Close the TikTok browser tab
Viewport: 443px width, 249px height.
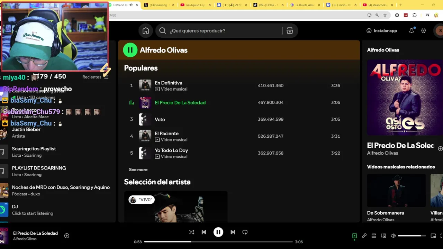(282, 5)
